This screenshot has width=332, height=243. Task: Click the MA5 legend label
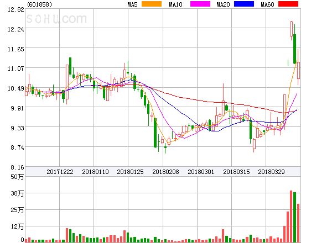(x=133, y=4)
